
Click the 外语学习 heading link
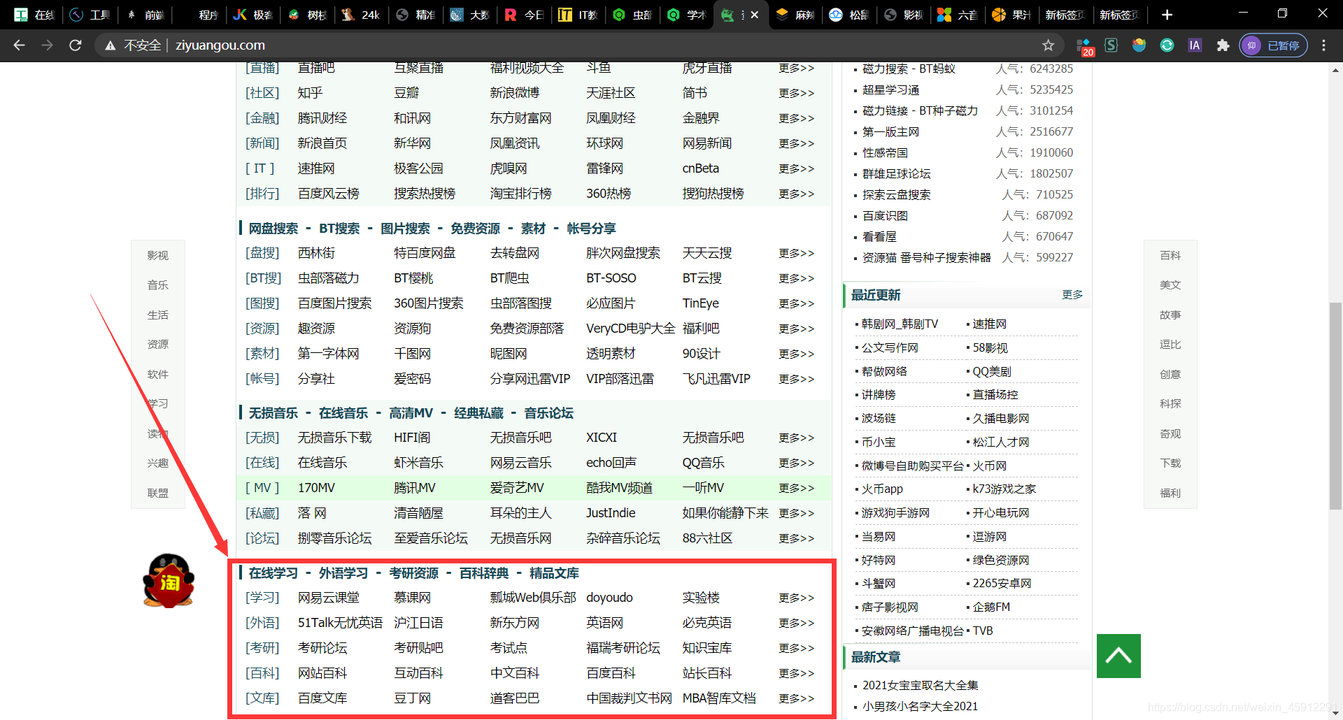pyautogui.click(x=343, y=573)
